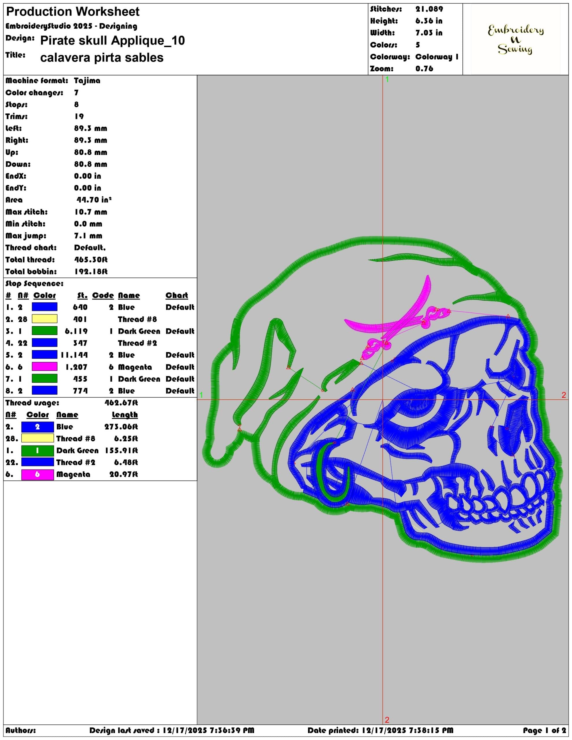Click the machine format value Tajima
This screenshot has height=740, width=572.
(x=87, y=81)
